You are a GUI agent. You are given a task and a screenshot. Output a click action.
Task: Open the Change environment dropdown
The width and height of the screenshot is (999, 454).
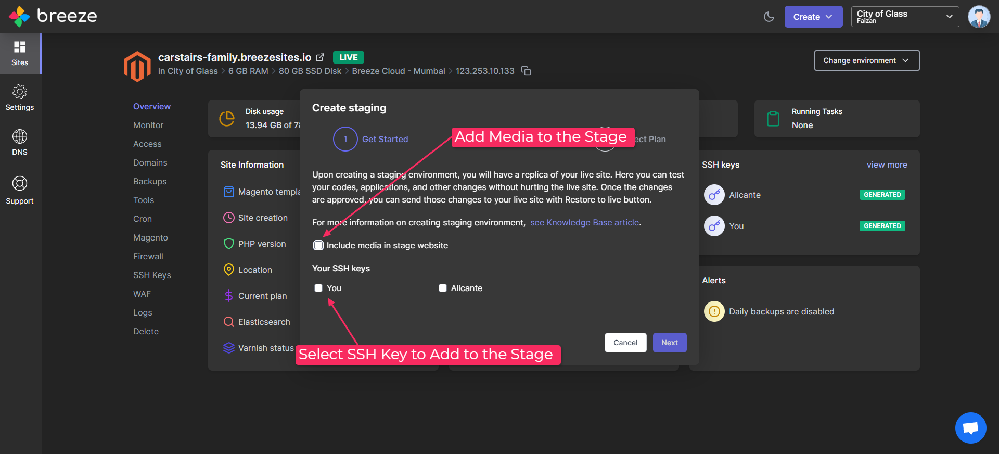click(867, 60)
